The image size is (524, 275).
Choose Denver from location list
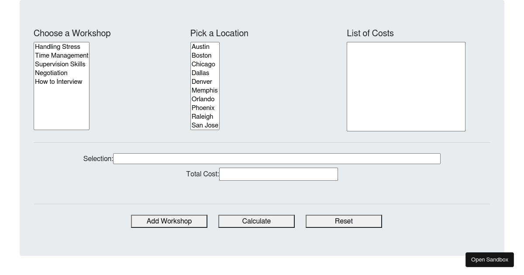click(x=202, y=82)
